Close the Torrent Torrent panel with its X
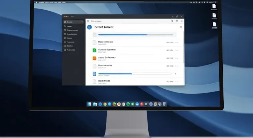253x138 pixels. (x=181, y=27)
